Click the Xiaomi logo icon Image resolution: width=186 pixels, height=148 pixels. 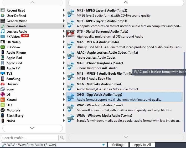pyautogui.click(x=3, y=100)
